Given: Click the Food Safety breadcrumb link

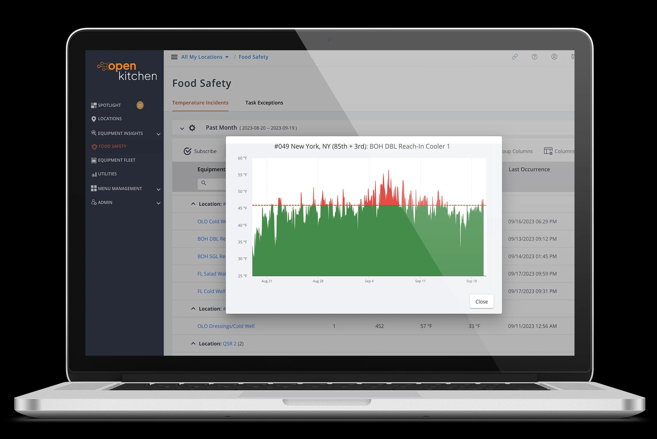Looking at the screenshot, I should coord(254,57).
